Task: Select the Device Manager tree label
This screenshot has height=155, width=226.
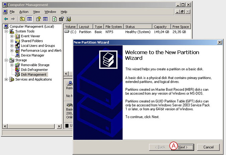Action: tap(32, 55)
